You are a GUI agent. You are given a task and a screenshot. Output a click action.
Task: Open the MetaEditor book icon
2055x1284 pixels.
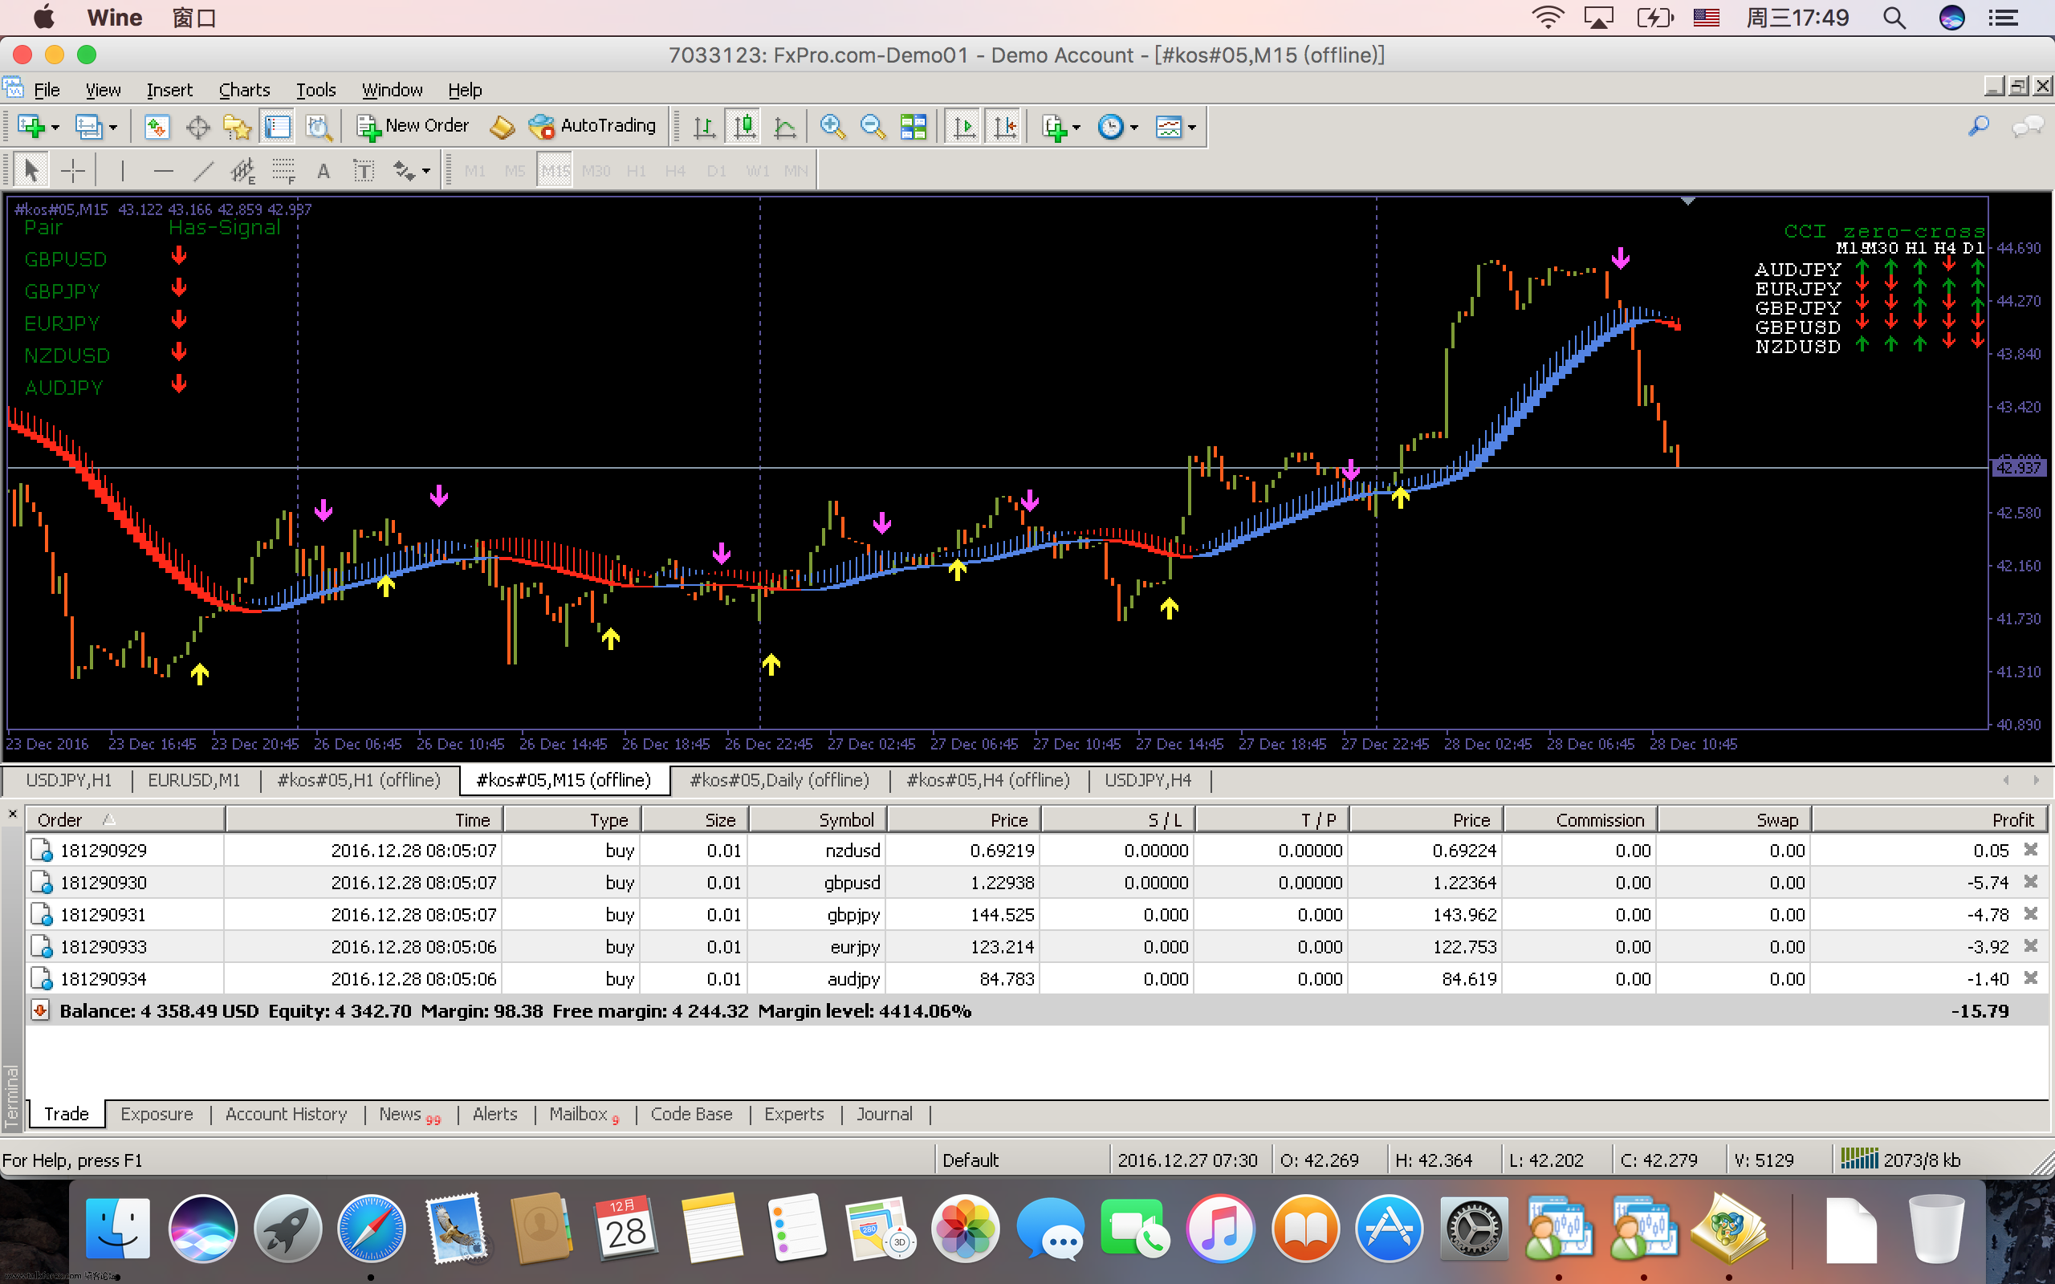coord(502,127)
